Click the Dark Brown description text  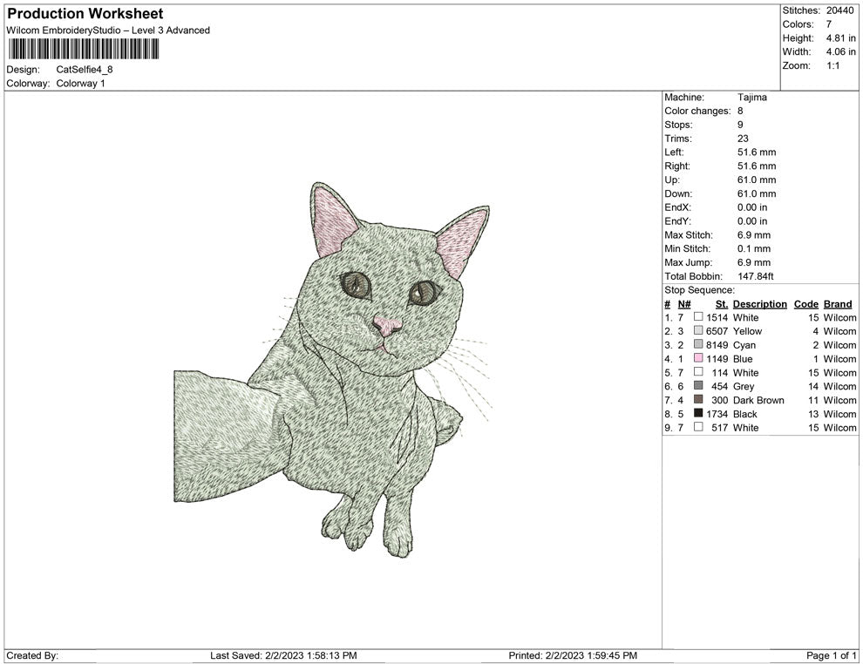coord(758,400)
